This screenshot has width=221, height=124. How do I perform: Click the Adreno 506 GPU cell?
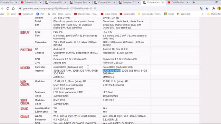coord(60,63)
